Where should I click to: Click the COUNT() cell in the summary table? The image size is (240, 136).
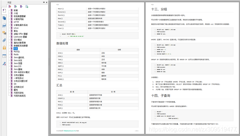coord(72,98)
